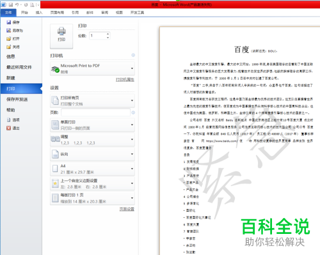Switch to the 引用 (References) tab
This screenshot has height=255, width=320.
click(x=75, y=13)
